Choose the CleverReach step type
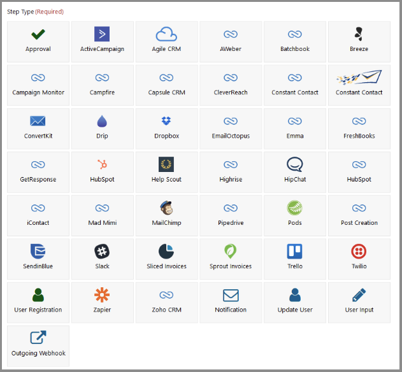This screenshot has height=372, width=402. point(231,85)
